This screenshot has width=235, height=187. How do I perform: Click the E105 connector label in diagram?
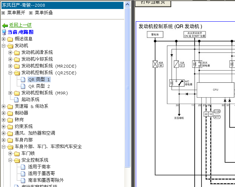tap(217, 111)
